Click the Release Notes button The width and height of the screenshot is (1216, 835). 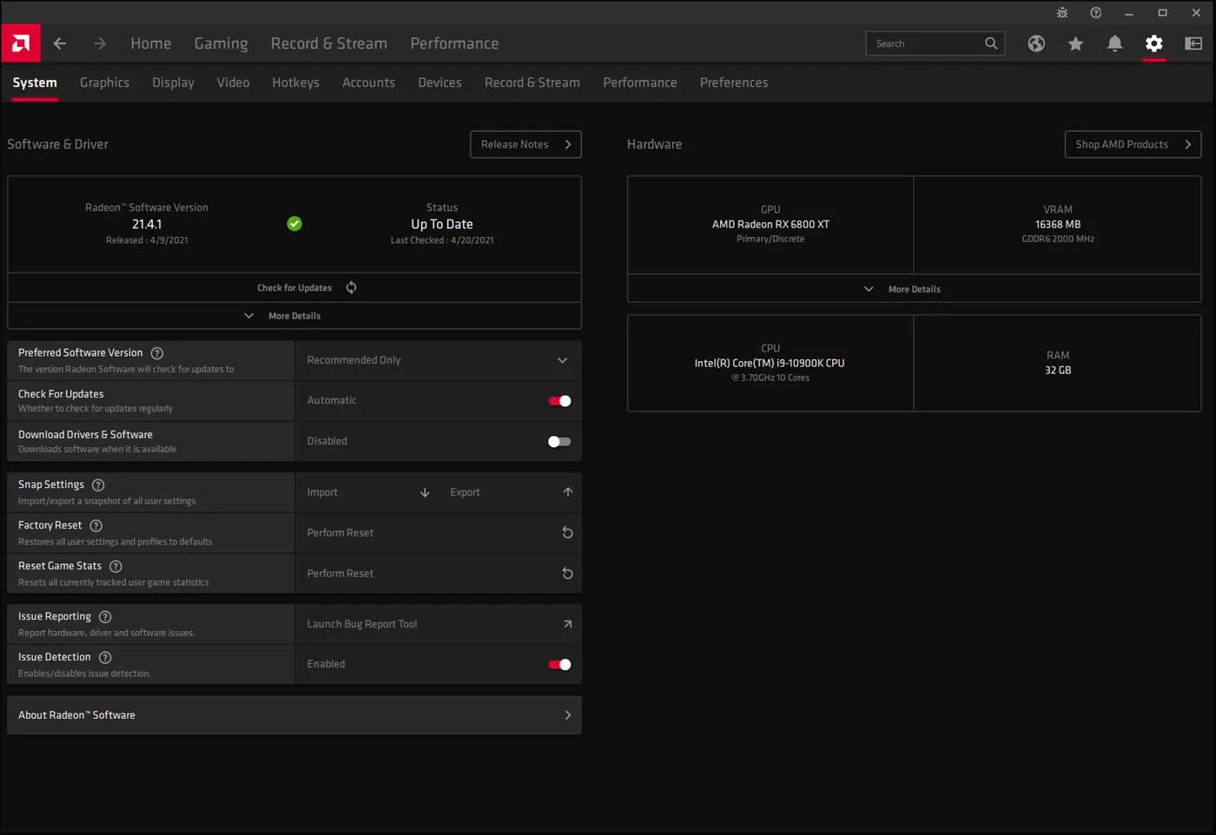click(525, 145)
